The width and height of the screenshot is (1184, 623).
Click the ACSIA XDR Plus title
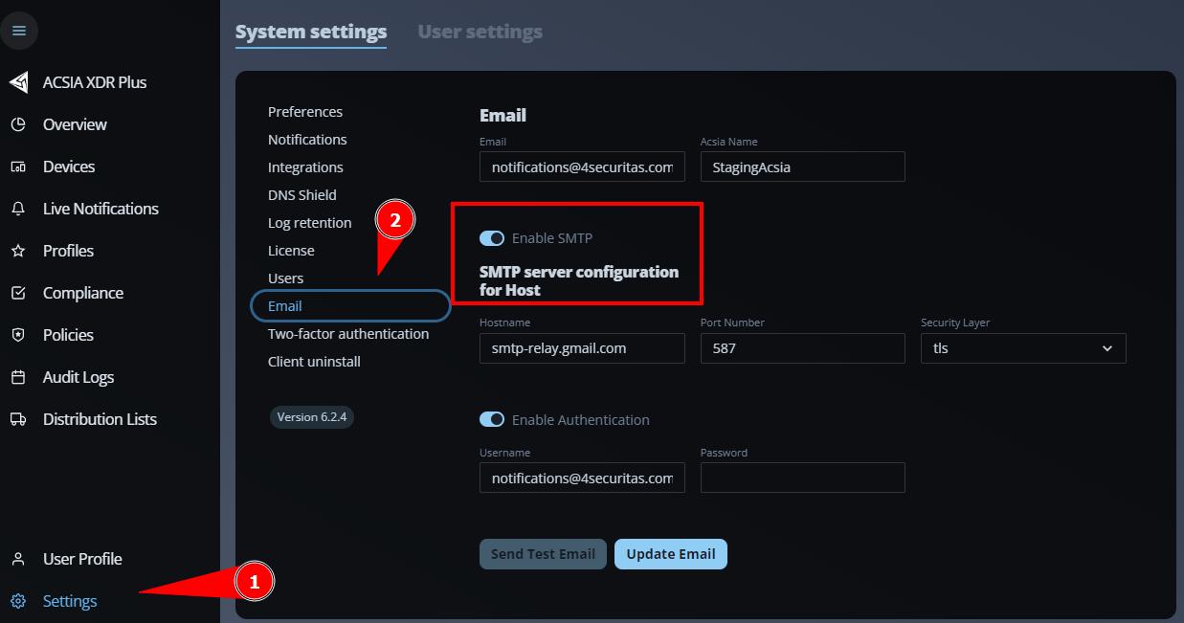[x=95, y=82]
